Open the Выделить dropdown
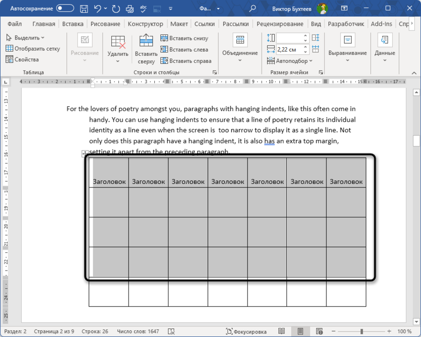The height and width of the screenshot is (337, 421). 25,38
